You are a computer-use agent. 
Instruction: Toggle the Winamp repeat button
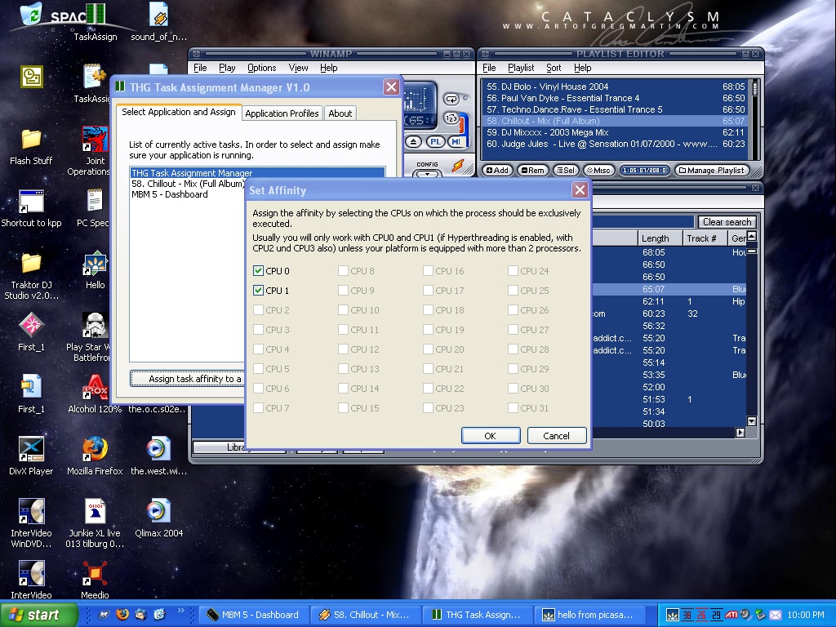[x=451, y=99]
